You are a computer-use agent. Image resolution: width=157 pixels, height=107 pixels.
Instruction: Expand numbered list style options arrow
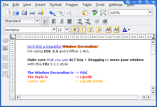82,24
